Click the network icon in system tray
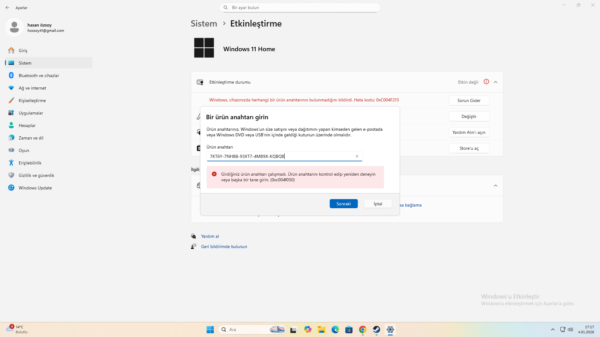The width and height of the screenshot is (600, 337). coord(562,330)
